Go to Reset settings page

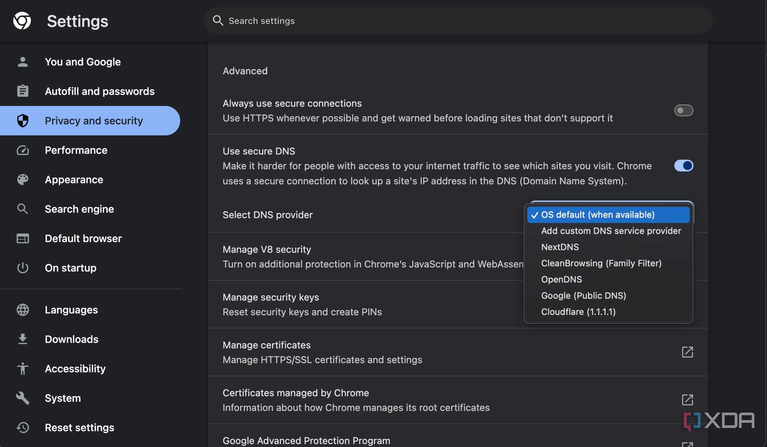90,428
